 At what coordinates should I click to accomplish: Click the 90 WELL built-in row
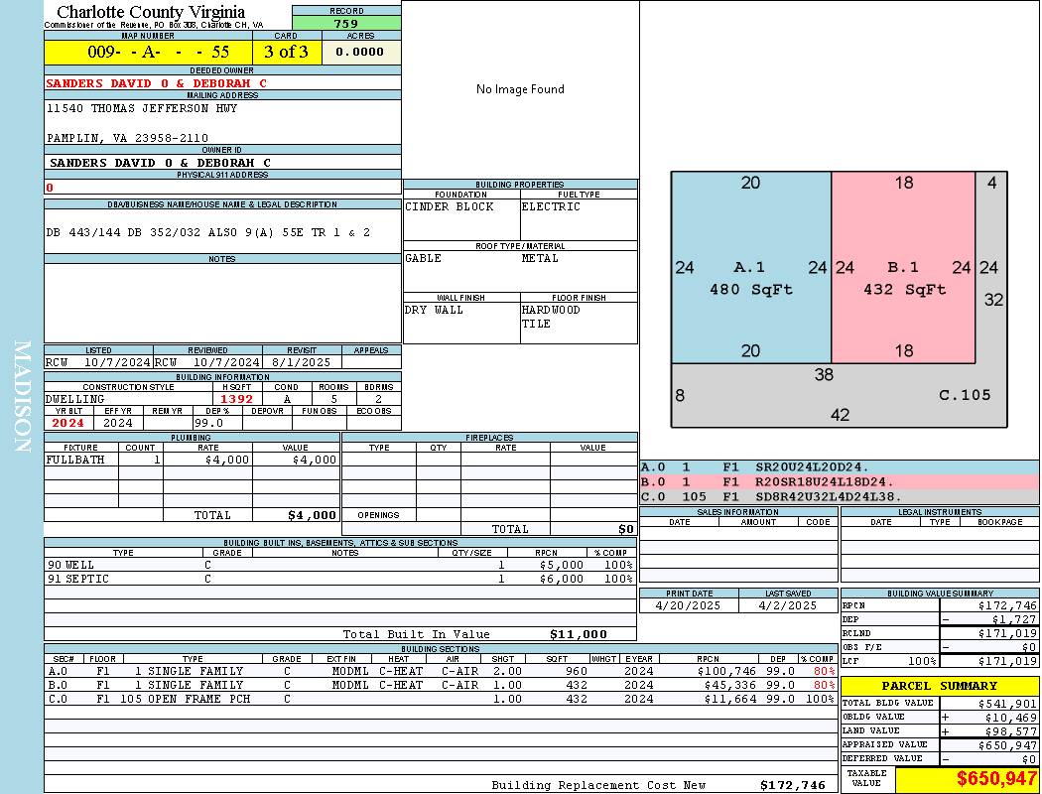[340, 565]
